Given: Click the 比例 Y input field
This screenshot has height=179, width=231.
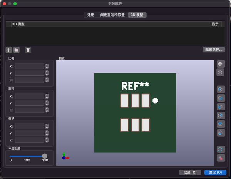Looking at the screenshot, I should tap(30, 73).
